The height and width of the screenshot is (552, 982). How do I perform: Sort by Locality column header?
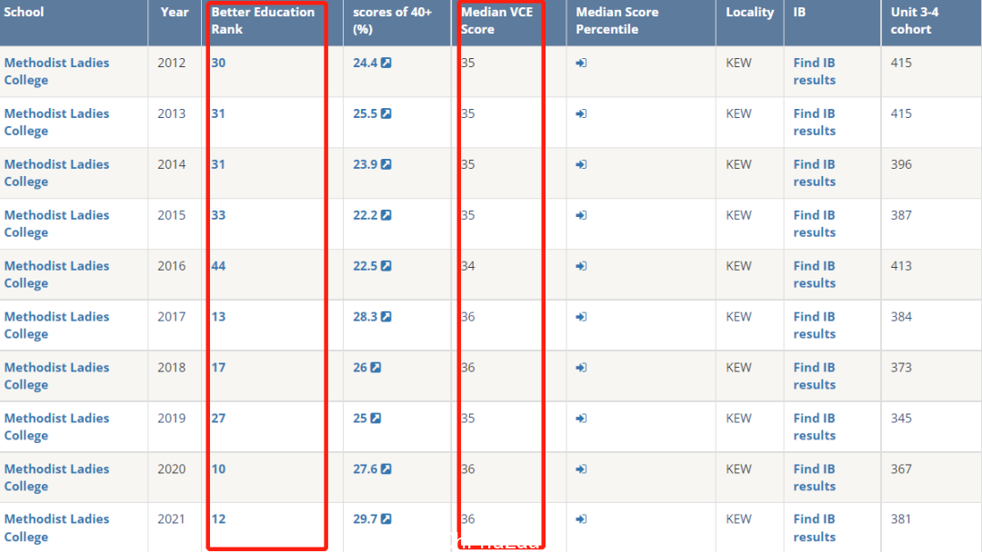[x=749, y=12]
